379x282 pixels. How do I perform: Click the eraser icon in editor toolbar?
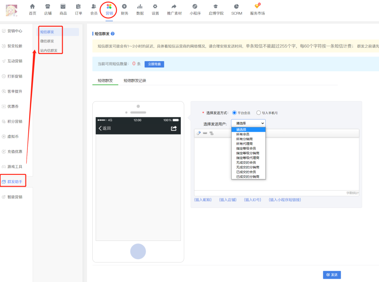pos(199,133)
